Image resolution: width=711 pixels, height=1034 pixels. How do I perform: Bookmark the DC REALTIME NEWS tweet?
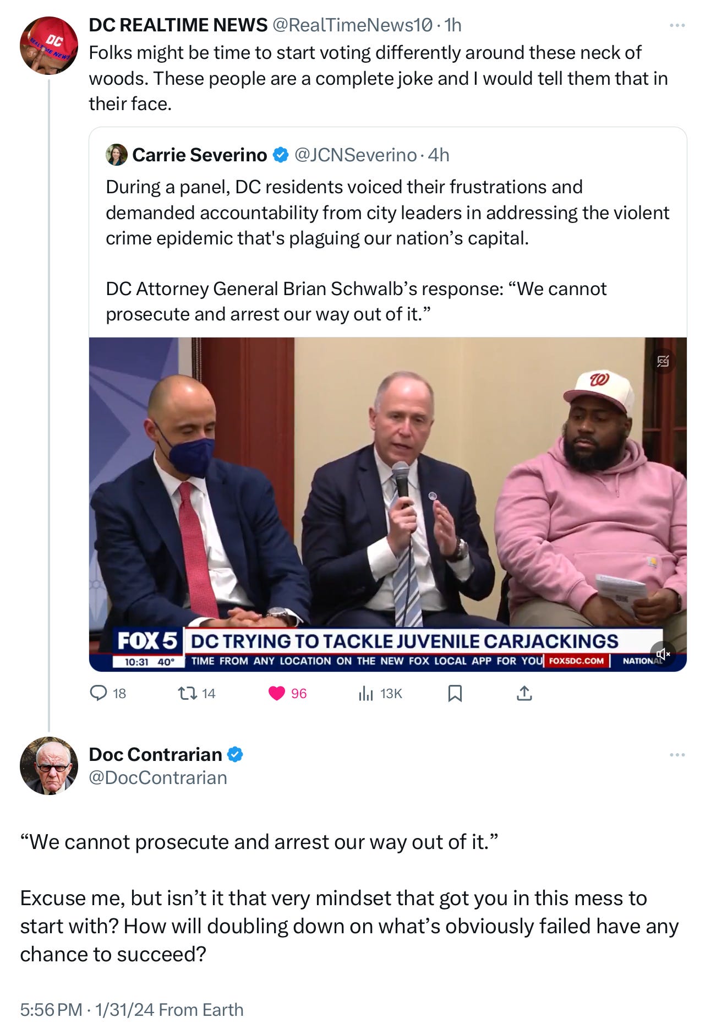pos(455,693)
